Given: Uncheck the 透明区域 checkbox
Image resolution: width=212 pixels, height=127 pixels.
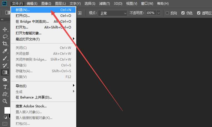Looking at the screenshot, I should coord(198,13).
